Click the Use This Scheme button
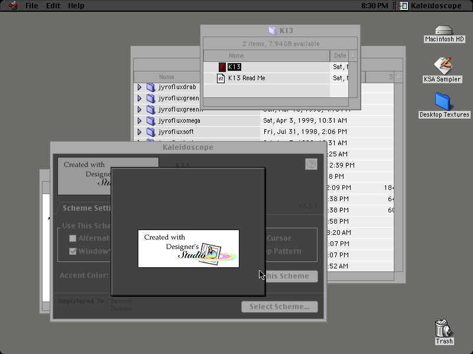The image size is (473, 354). pyautogui.click(x=291, y=276)
